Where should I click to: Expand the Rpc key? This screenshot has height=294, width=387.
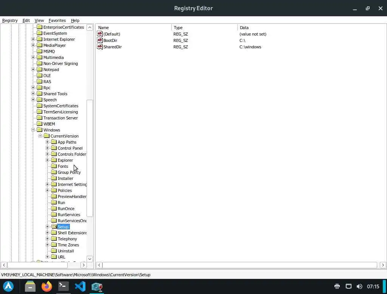click(33, 88)
